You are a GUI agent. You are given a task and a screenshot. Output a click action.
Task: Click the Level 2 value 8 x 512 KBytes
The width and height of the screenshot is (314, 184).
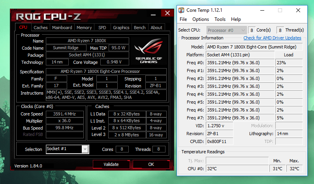coord(127,128)
